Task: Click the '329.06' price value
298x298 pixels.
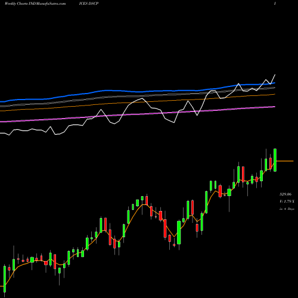Action: click(x=285, y=194)
